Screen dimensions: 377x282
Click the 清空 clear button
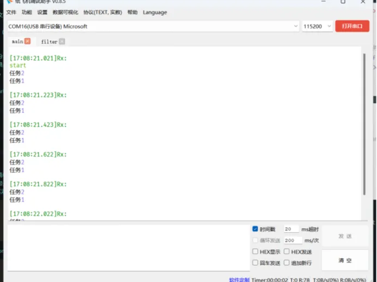[345, 260]
